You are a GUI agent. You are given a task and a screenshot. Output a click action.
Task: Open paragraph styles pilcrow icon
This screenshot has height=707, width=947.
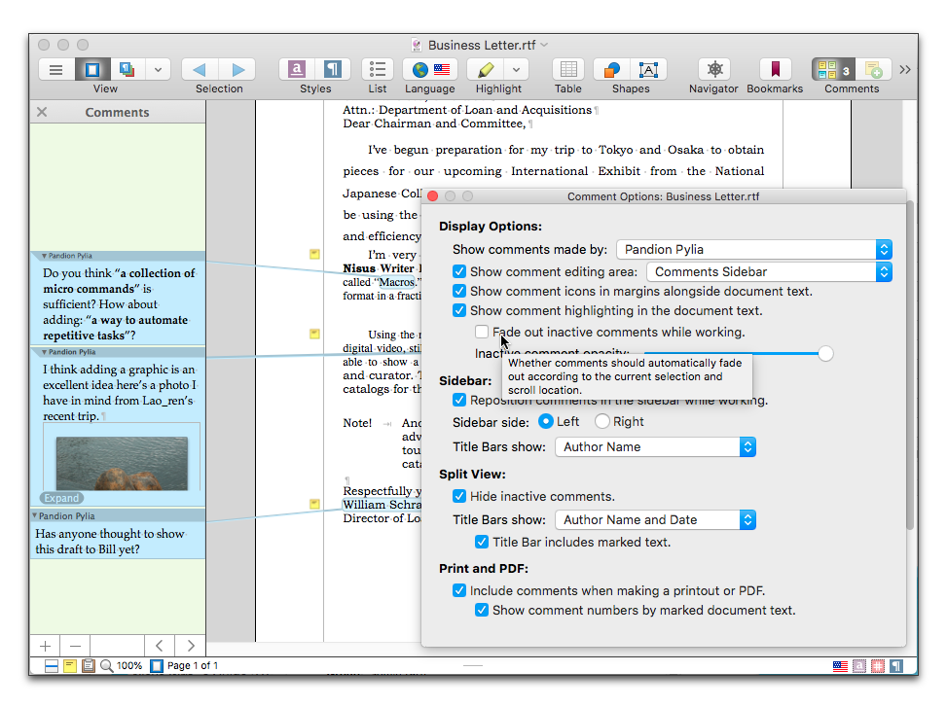pos(332,70)
